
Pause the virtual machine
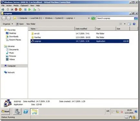click(25, 10)
